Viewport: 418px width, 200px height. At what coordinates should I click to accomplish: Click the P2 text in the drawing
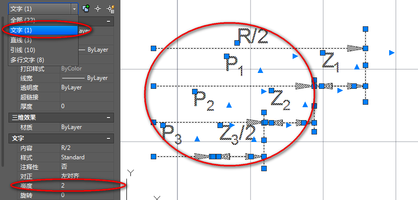tap(204, 101)
